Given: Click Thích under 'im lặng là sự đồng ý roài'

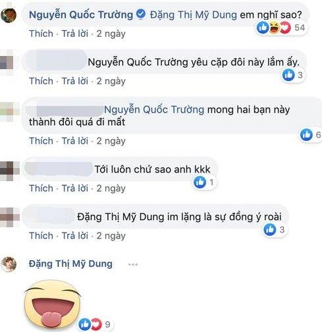Looking at the screenshot, I should [41, 236].
